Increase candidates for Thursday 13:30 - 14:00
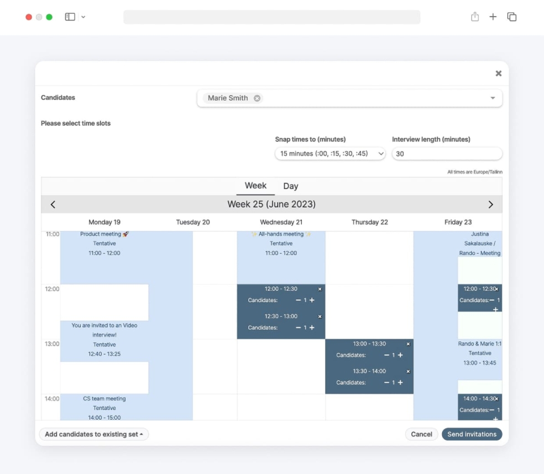 pos(400,382)
